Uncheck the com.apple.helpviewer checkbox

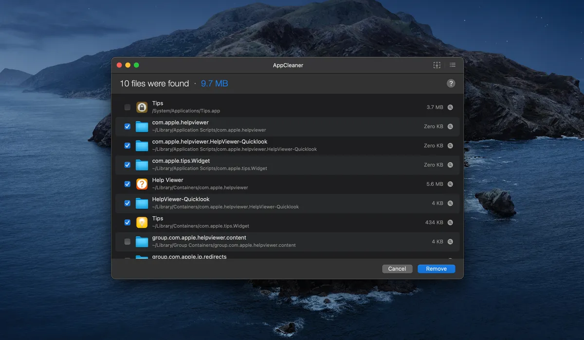click(x=128, y=126)
